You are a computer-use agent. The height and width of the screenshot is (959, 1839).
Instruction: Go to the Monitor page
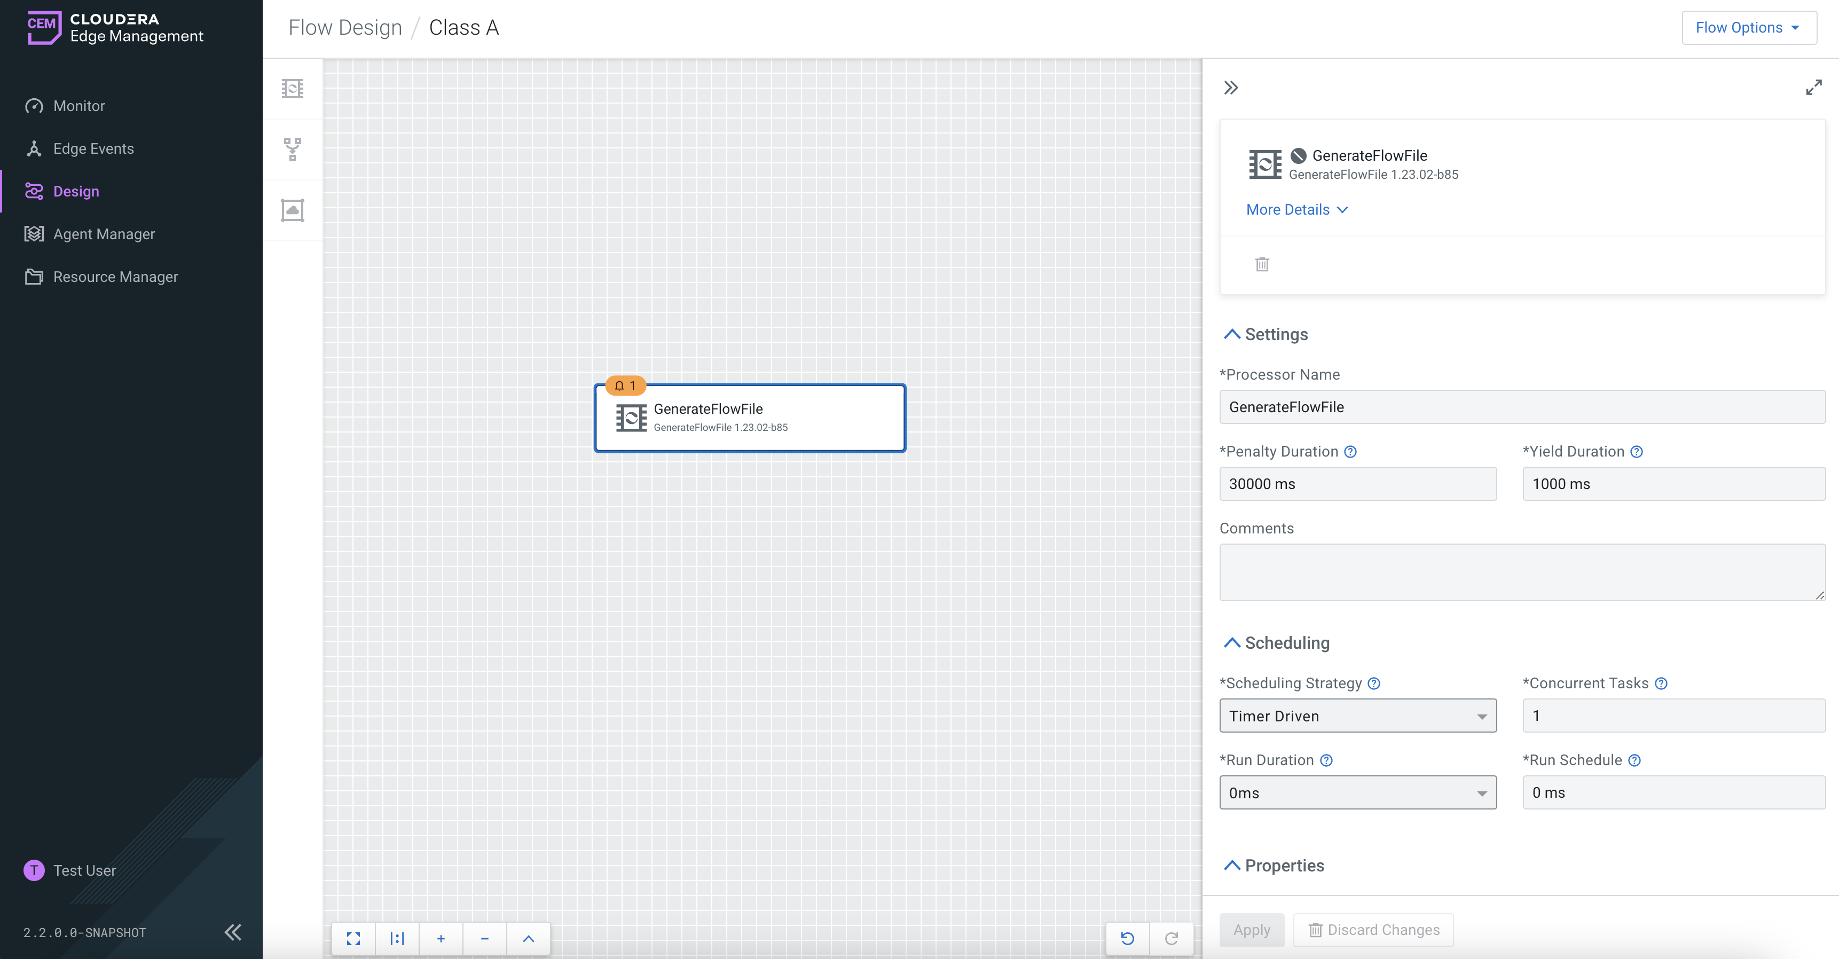[x=78, y=106]
